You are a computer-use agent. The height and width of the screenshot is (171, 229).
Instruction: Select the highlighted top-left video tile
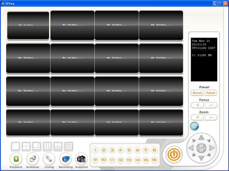[28, 25]
